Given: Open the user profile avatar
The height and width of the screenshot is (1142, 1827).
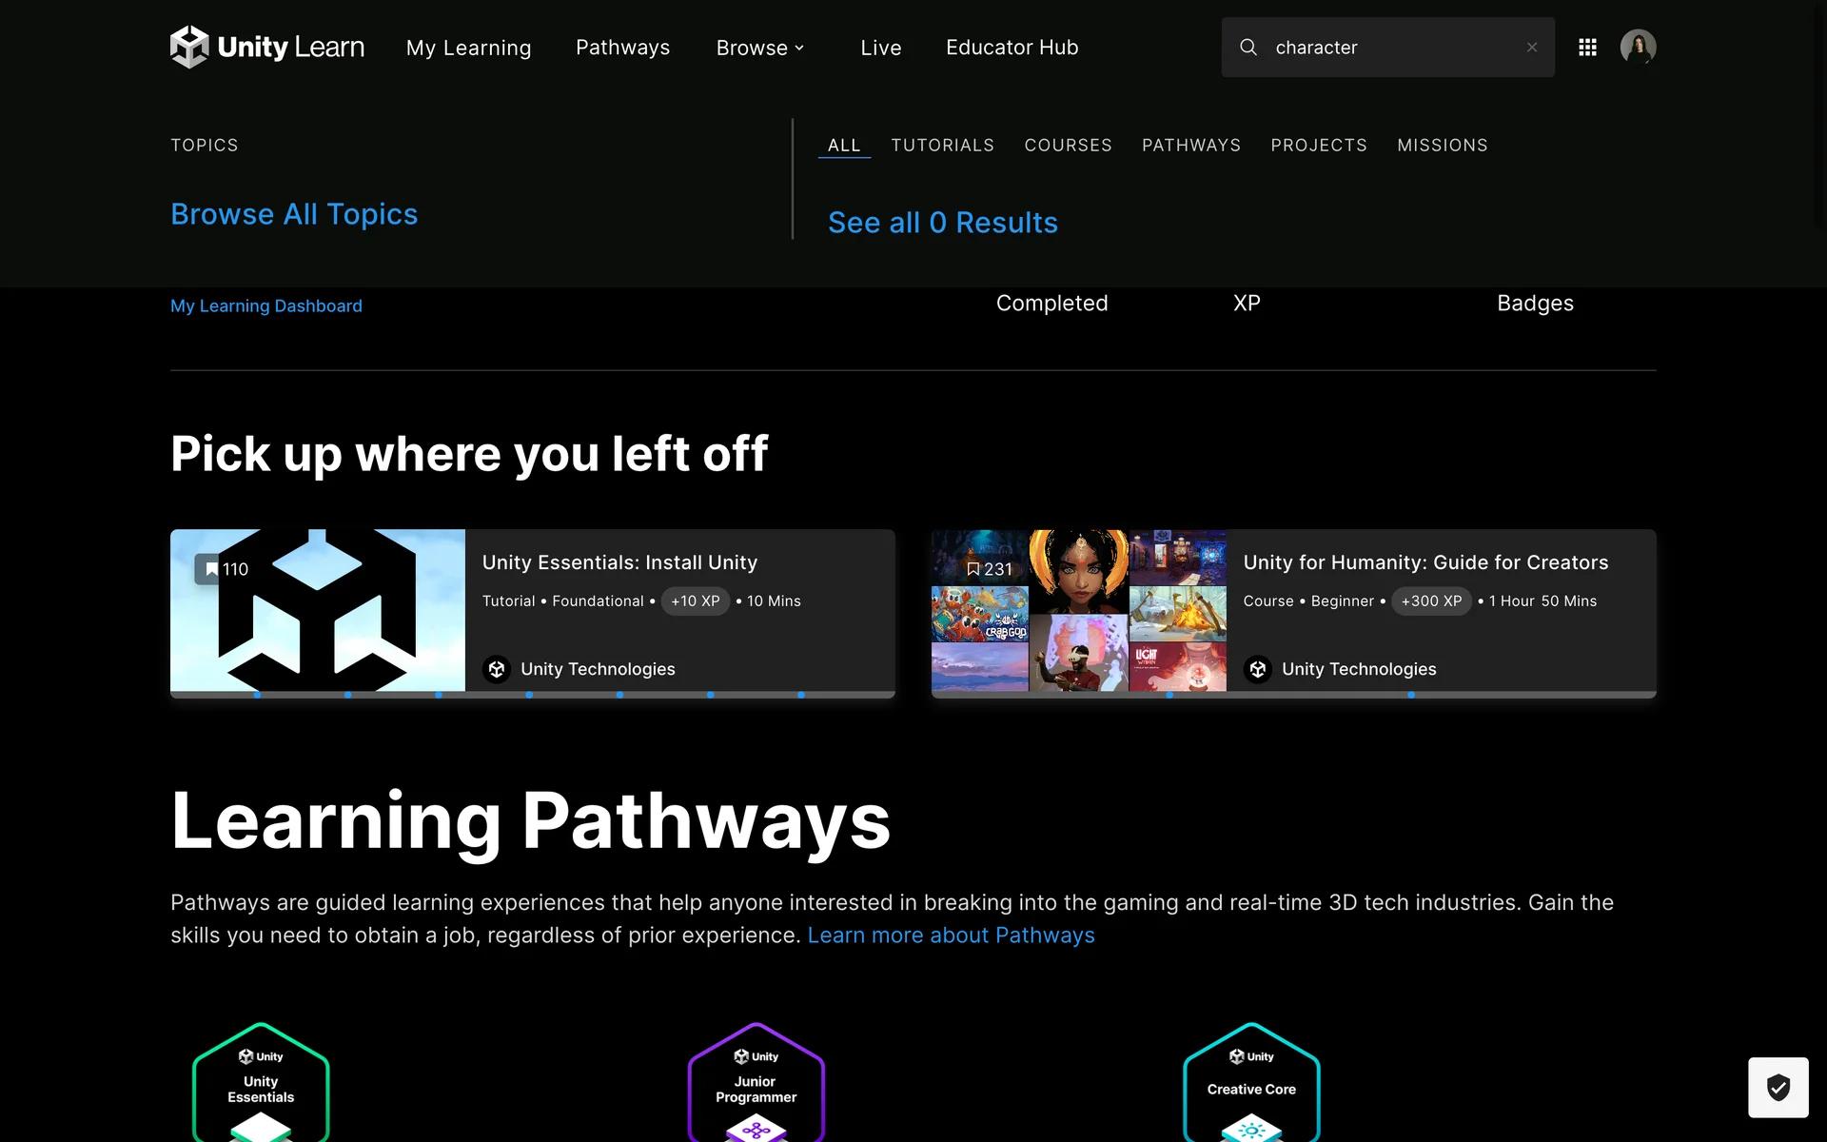Looking at the screenshot, I should click(x=1638, y=47).
